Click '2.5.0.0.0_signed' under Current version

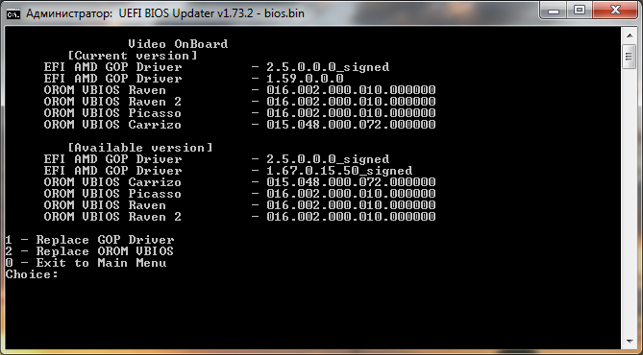pos(328,67)
